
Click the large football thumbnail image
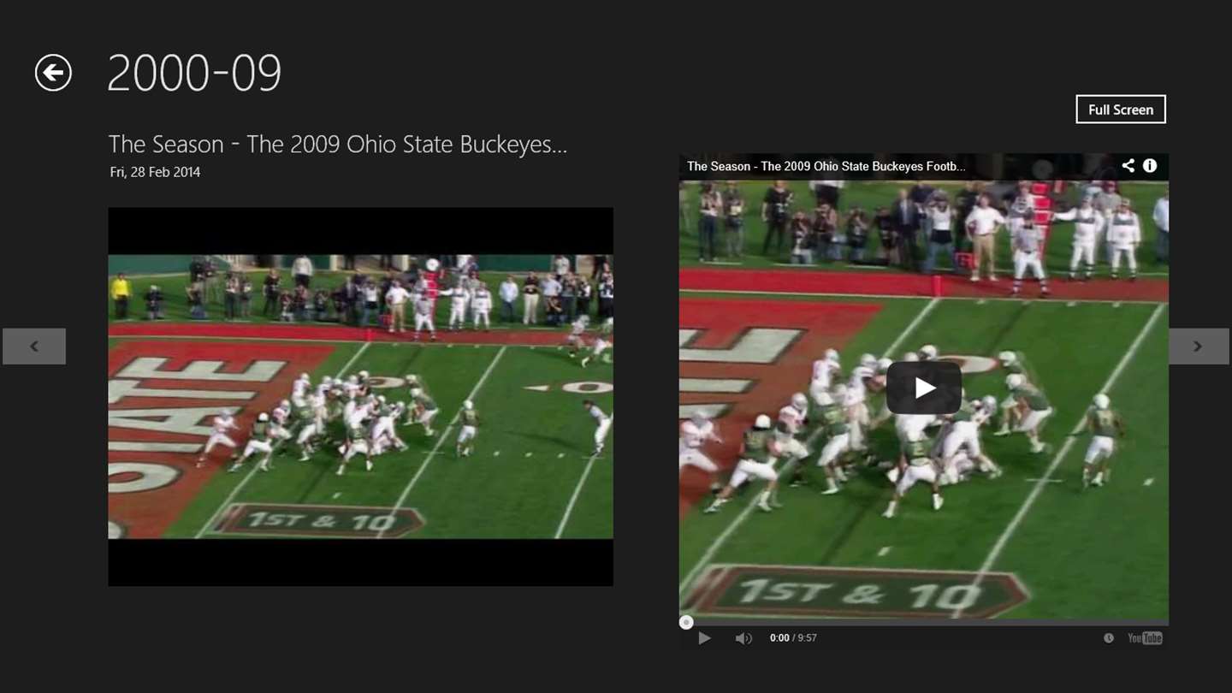click(x=360, y=397)
